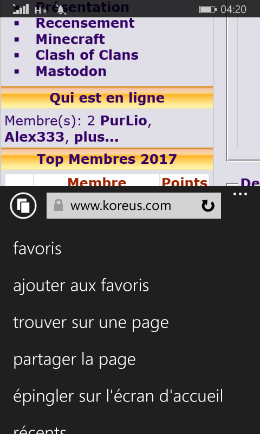The image size is (260, 434).
Task: Open the browser tabs switcher icon
Action: (23, 206)
